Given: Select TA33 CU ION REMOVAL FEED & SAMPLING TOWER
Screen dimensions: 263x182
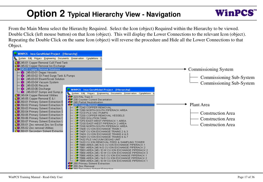Looking at the screenshot, I should pos(112,142).
